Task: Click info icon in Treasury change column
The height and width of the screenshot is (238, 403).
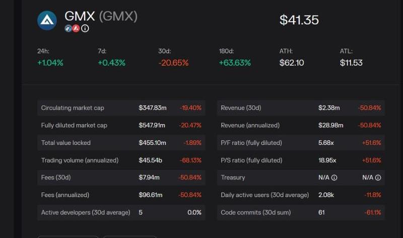Action: tap(378, 178)
